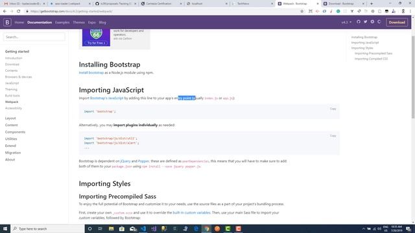Open Task View on the taskbar
This screenshot has height=233, width=415.
click(101, 228)
